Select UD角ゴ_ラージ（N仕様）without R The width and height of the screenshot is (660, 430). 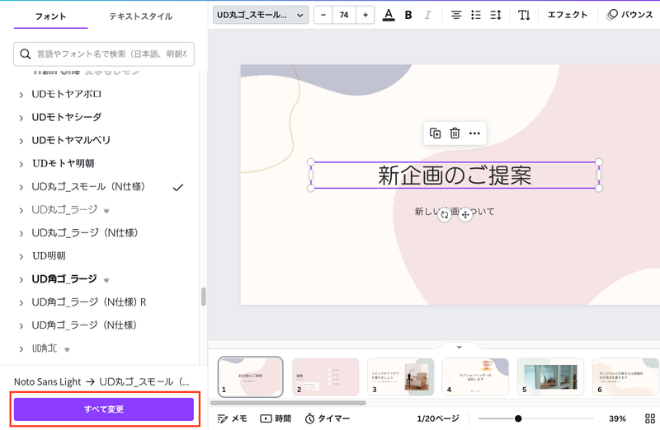(x=84, y=325)
